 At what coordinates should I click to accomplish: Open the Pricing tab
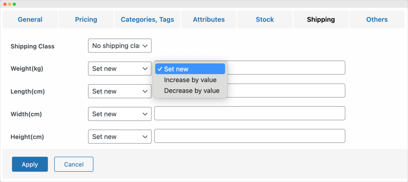click(x=86, y=20)
